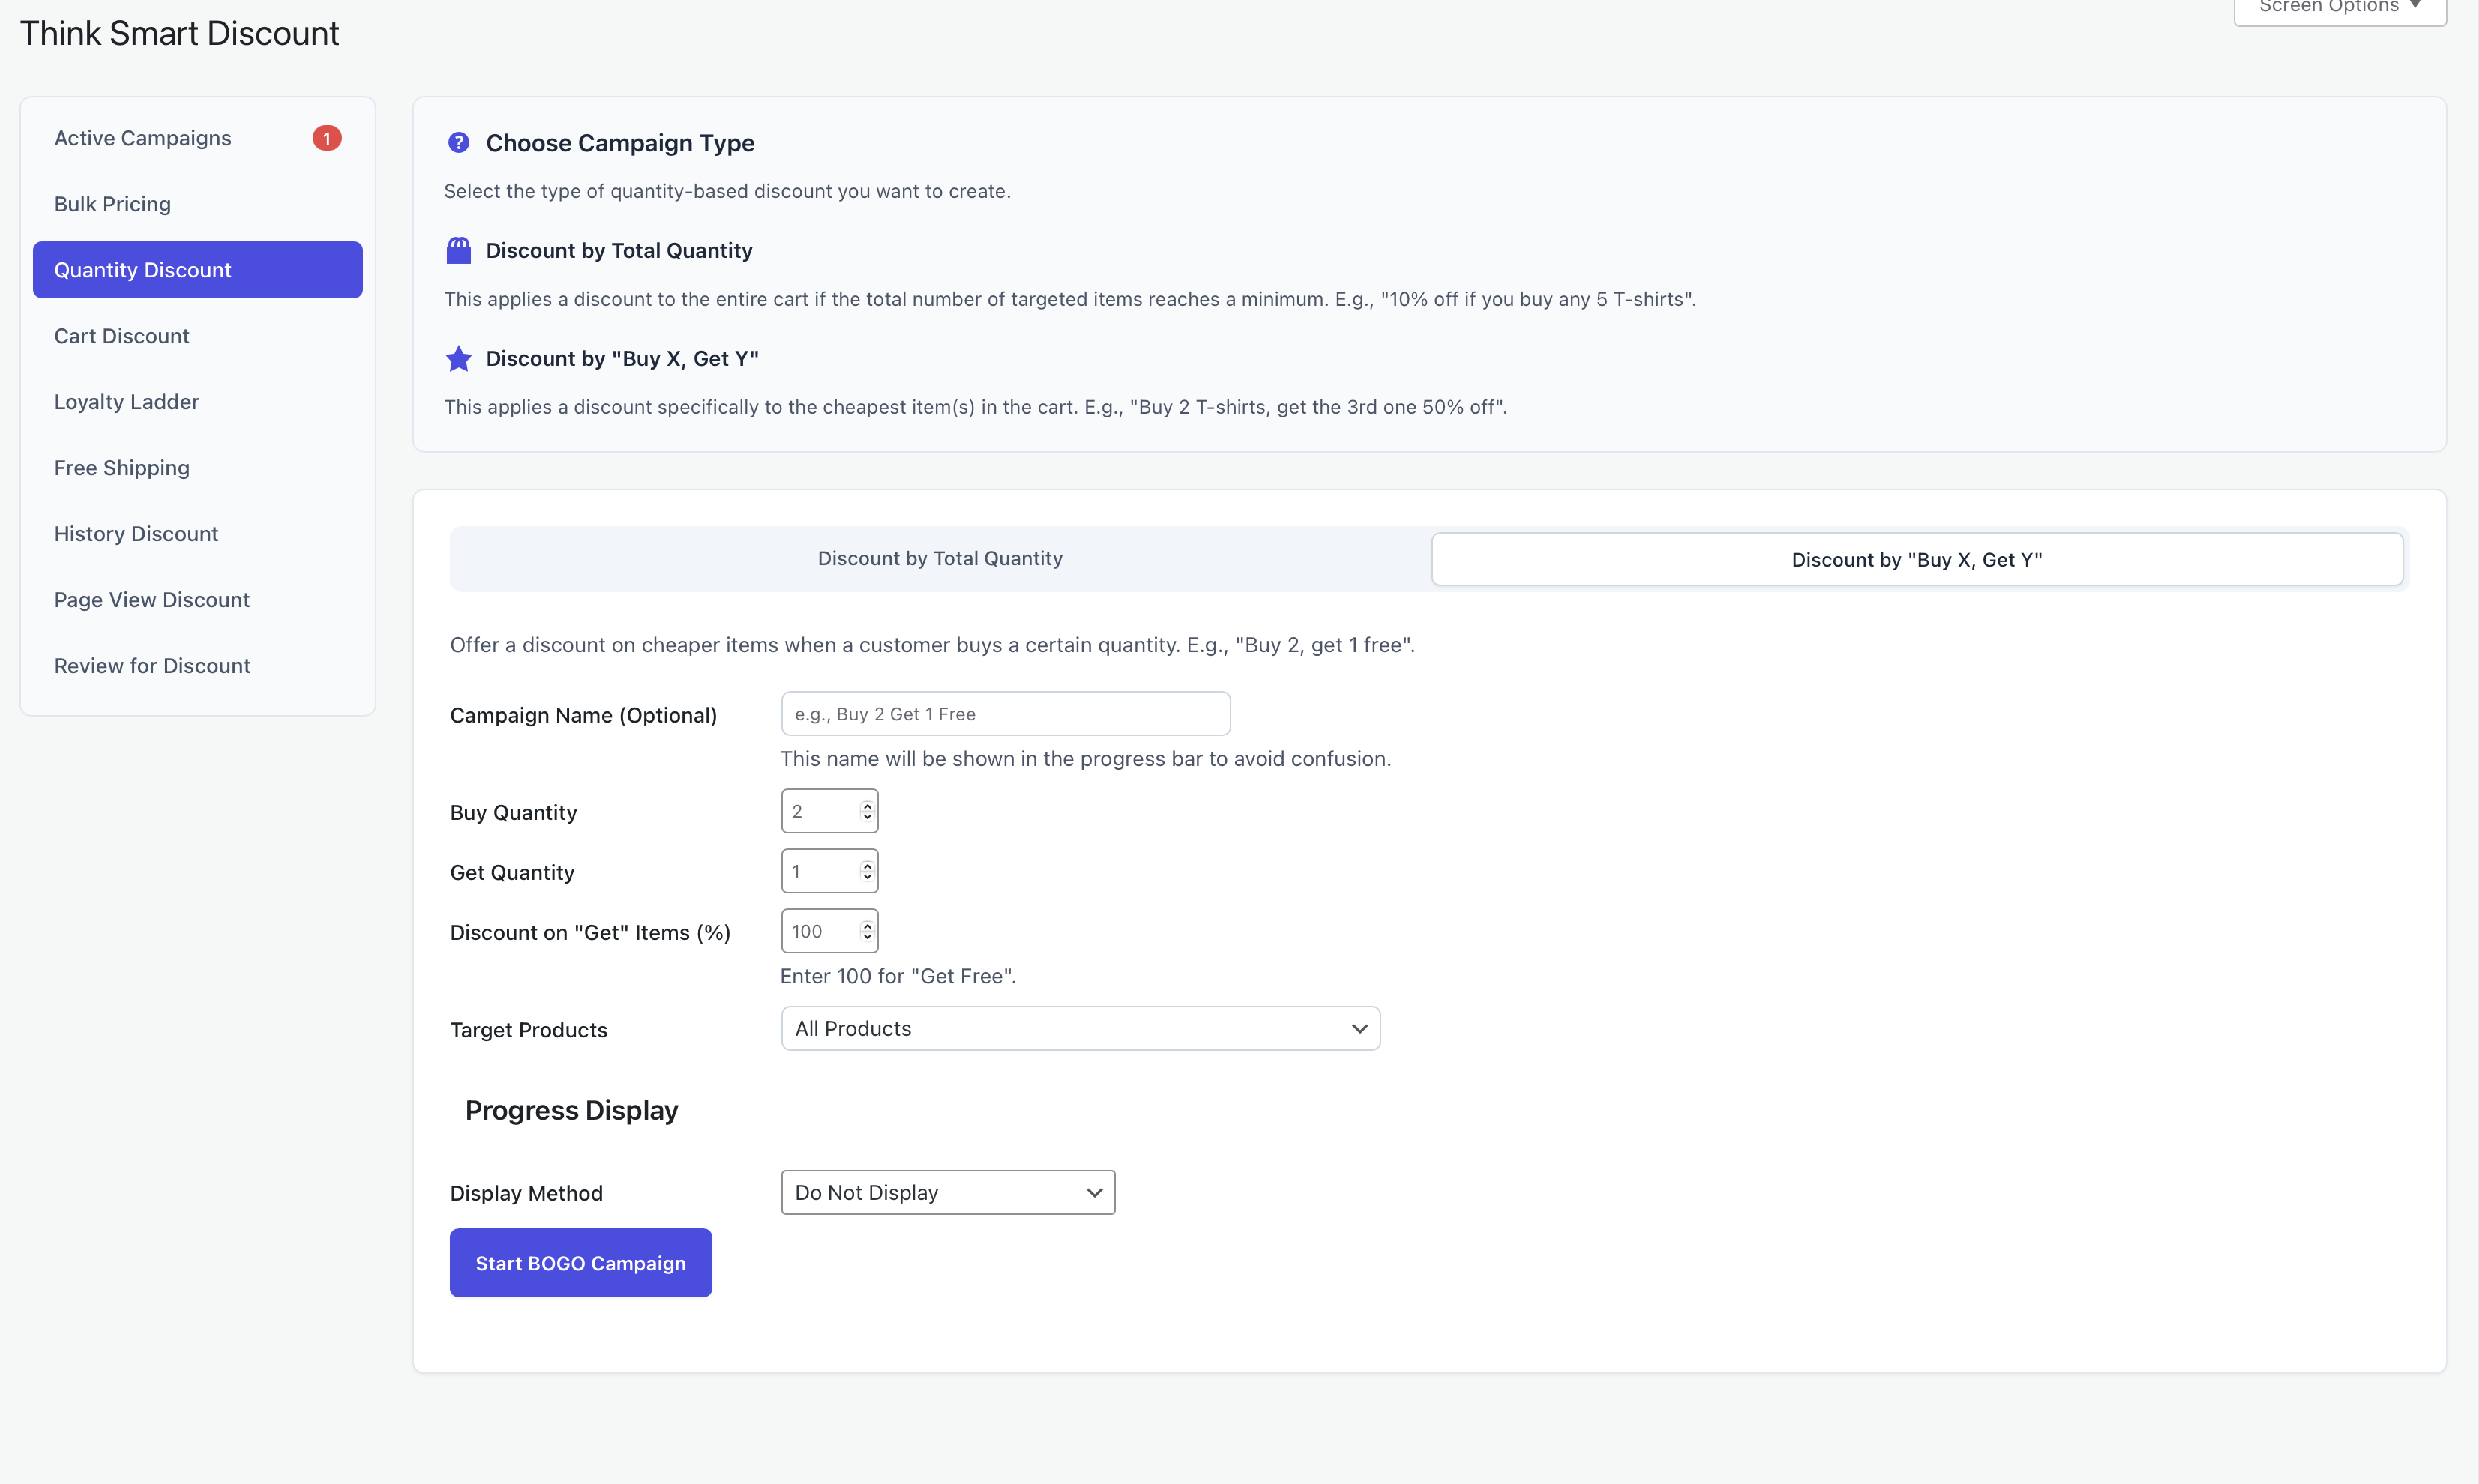2479x1484 pixels.
Task: Switch to the Discount by Total Quantity tab
Action: coord(938,558)
